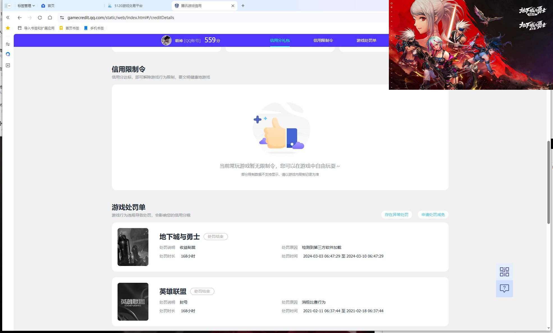Click the tab bar panel toggle icon

[x=8, y=6]
